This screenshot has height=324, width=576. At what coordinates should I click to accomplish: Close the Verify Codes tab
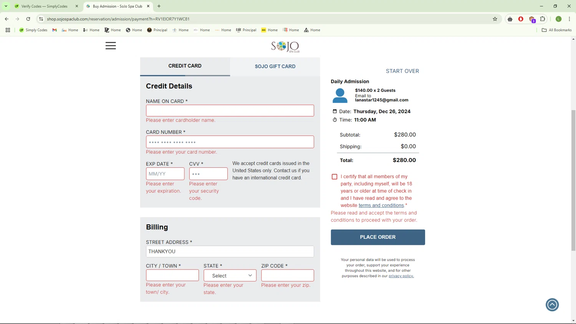77,6
